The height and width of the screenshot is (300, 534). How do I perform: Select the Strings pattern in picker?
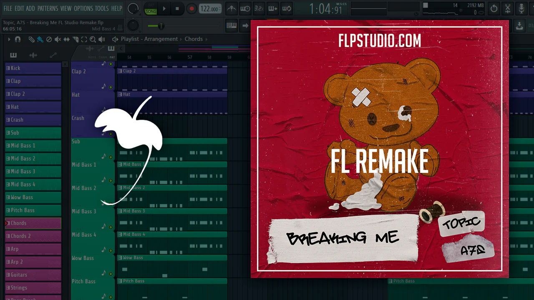33,288
